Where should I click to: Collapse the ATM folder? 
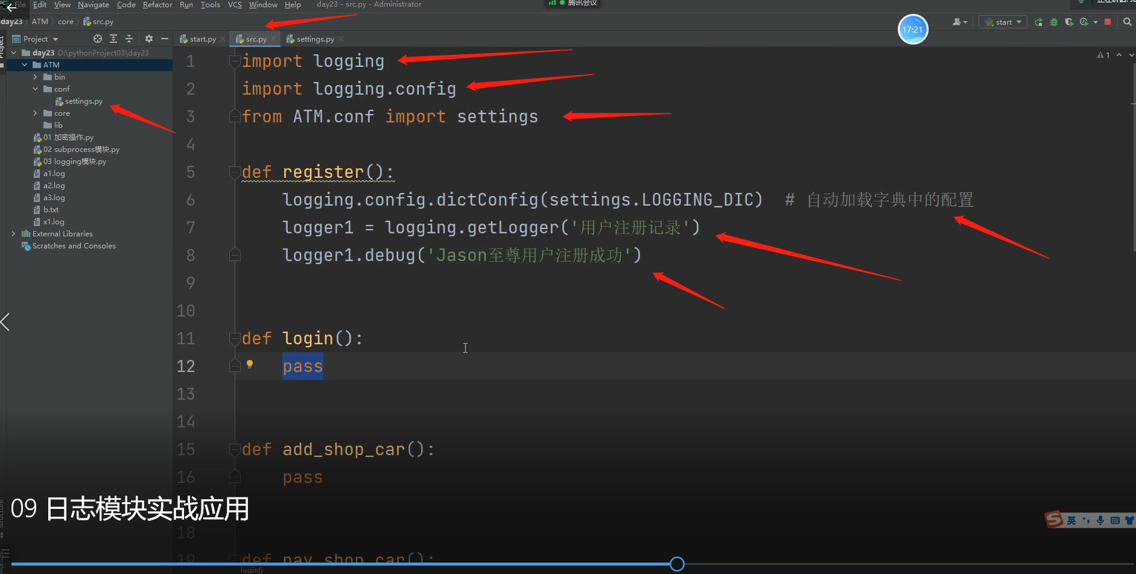tap(25, 65)
